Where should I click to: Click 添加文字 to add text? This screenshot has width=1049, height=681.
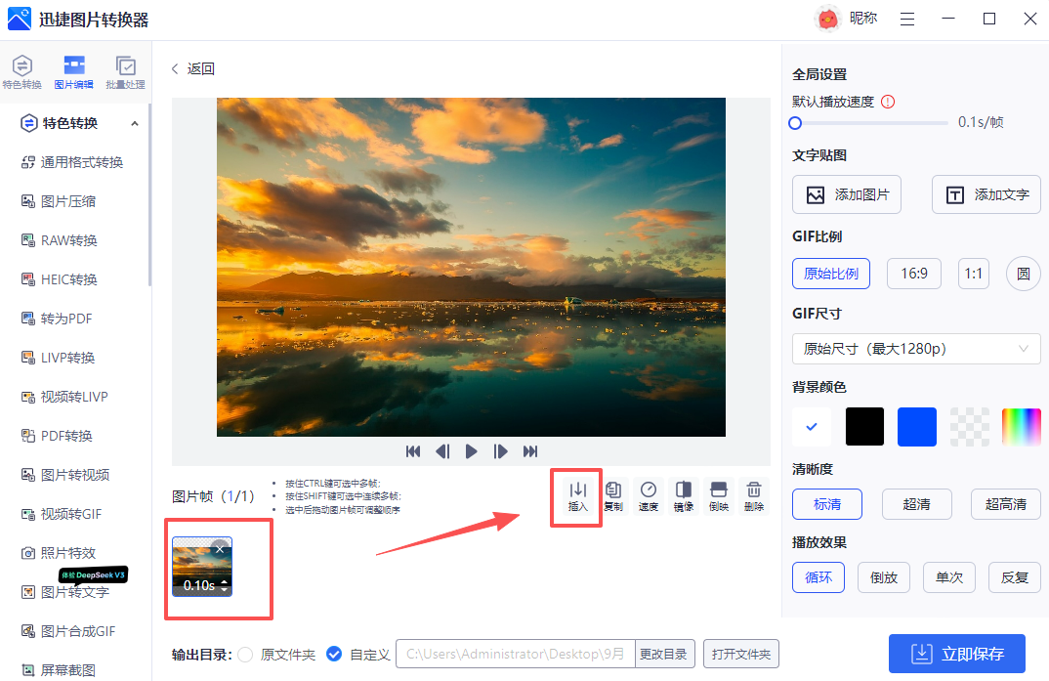click(x=986, y=194)
